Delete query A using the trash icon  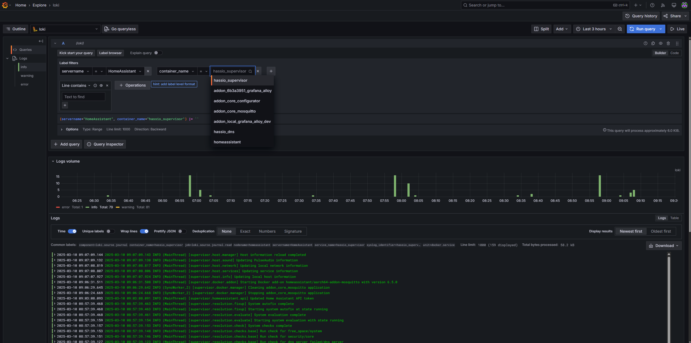[x=668, y=43]
